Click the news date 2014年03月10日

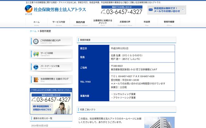click(40, 126)
